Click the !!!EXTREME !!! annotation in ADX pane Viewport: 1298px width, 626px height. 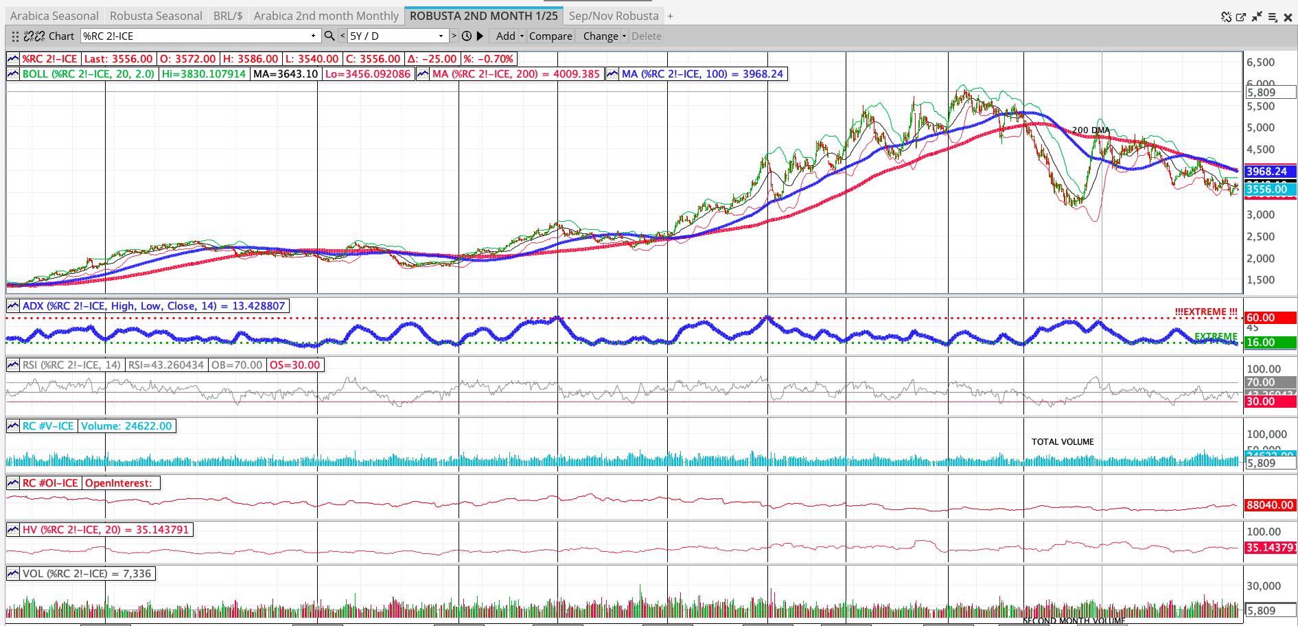click(1206, 312)
